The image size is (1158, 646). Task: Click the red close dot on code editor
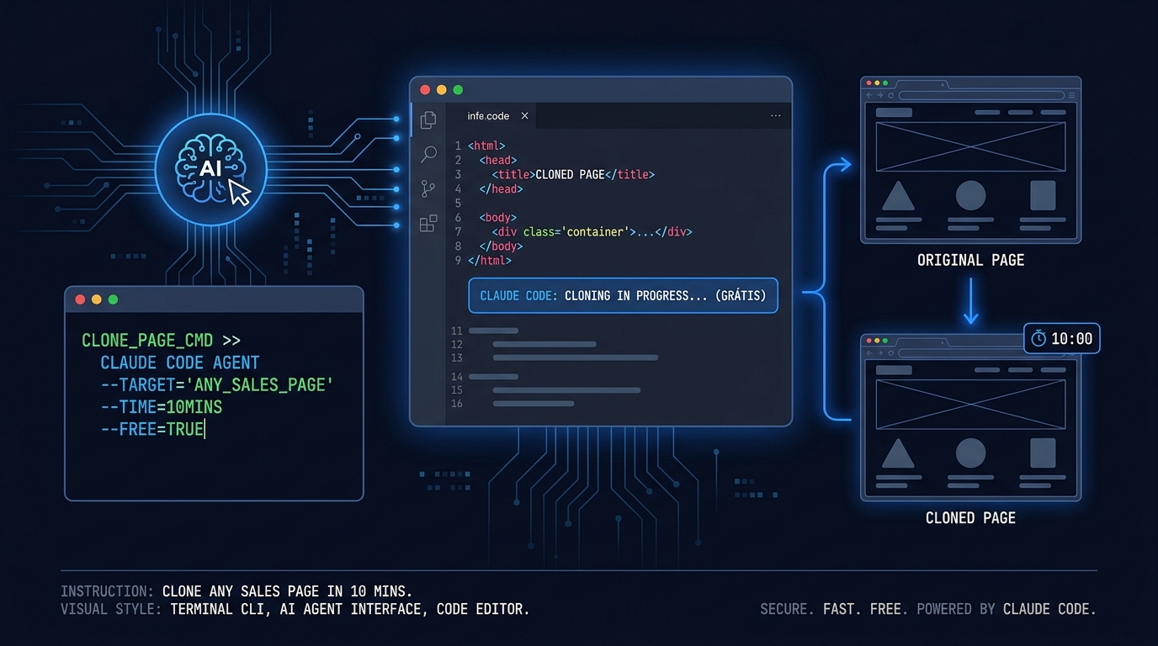pyautogui.click(x=425, y=90)
